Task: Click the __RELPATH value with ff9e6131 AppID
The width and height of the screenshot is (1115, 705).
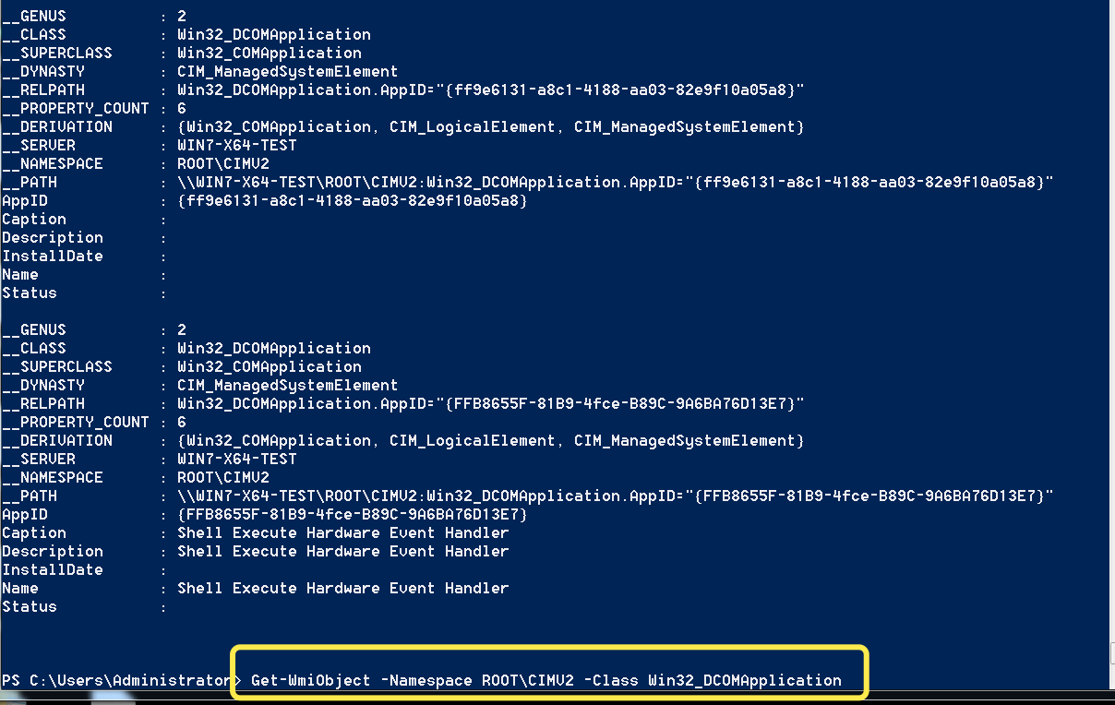Action: click(x=490, y=90)
